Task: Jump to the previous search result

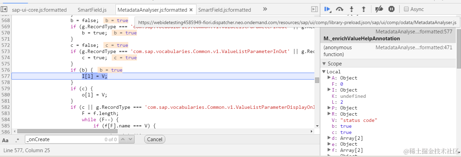Action: pyautogui.click(x=123, y=139)
